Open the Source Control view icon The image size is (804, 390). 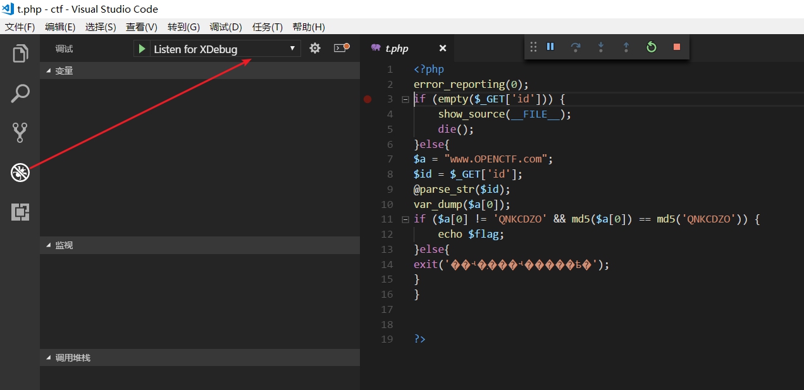[20, 133]
